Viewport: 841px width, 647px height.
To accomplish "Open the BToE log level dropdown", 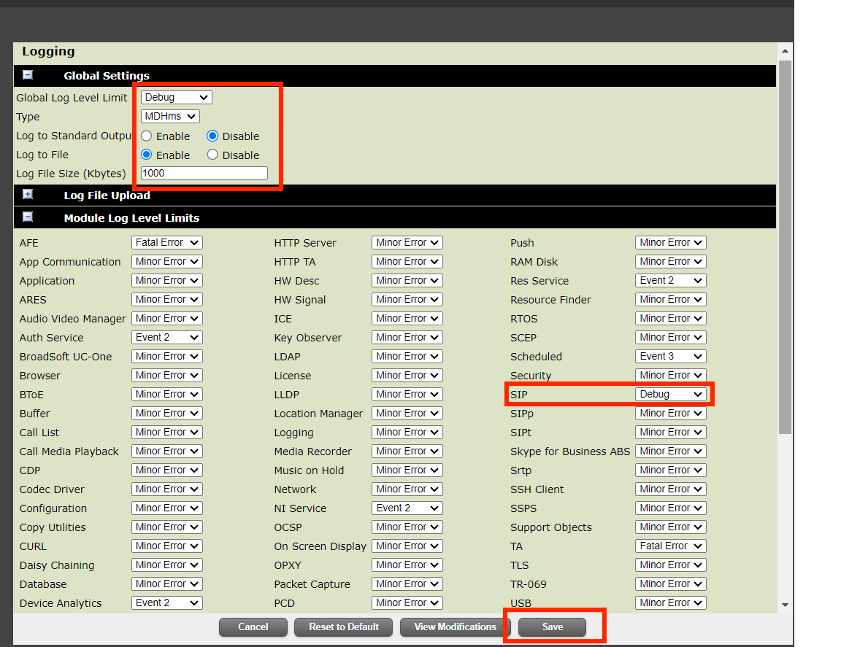I will (x=166, y=394).
